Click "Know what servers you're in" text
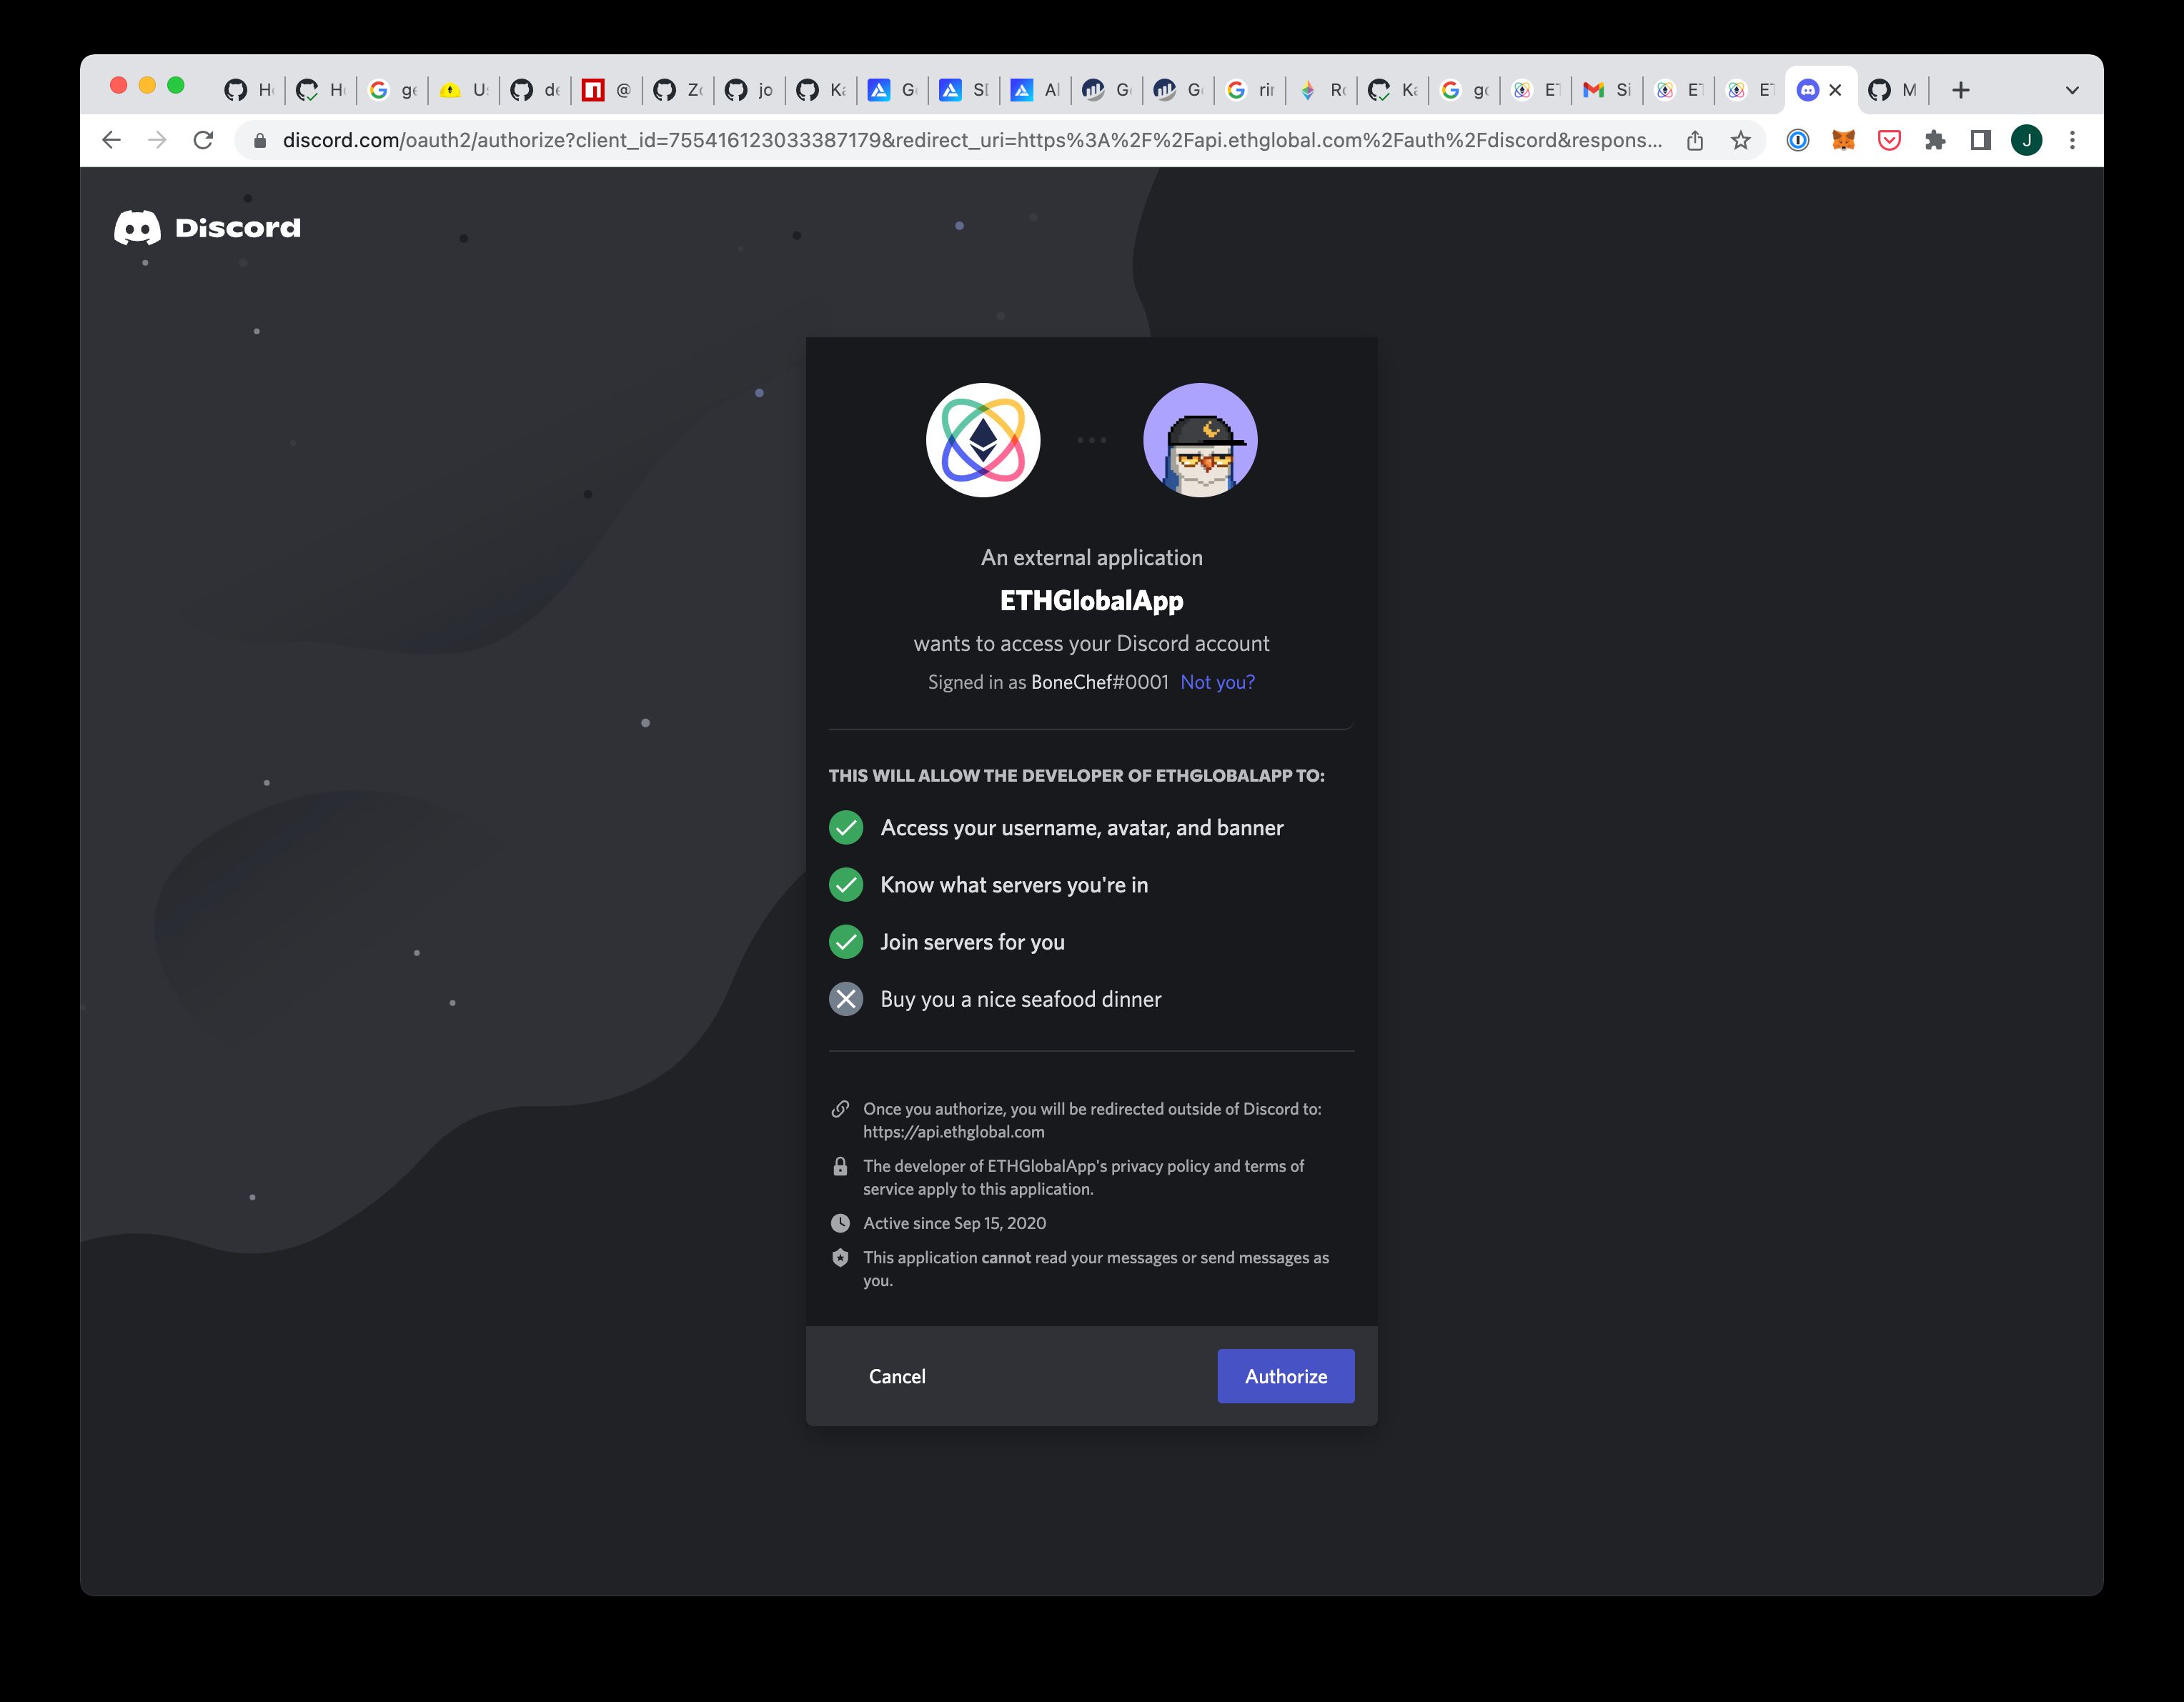This screenshot has height=1702, width=2184. 1014,885
